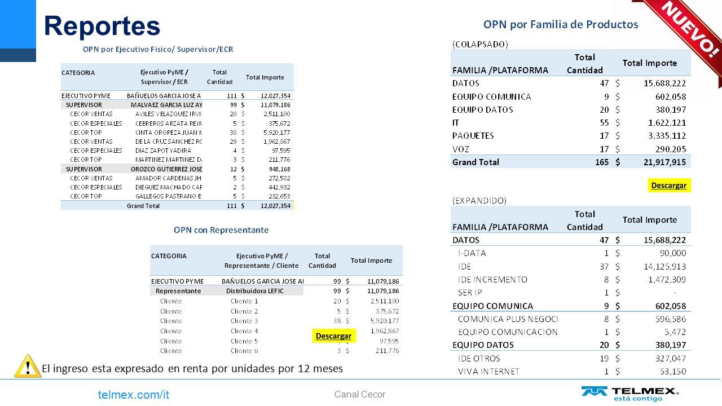
Task: Click the Canal Cecor footer text
Action: coord(360,395)
